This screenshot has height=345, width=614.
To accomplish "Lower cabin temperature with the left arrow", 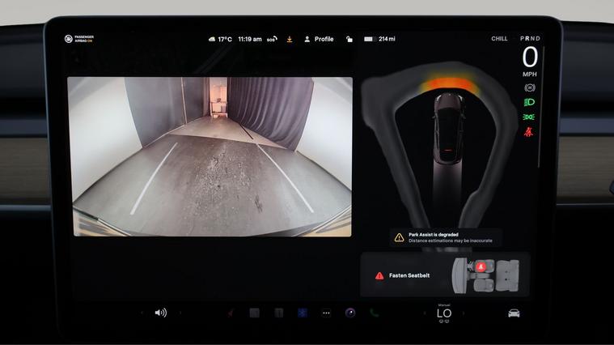I will point(425,313).
